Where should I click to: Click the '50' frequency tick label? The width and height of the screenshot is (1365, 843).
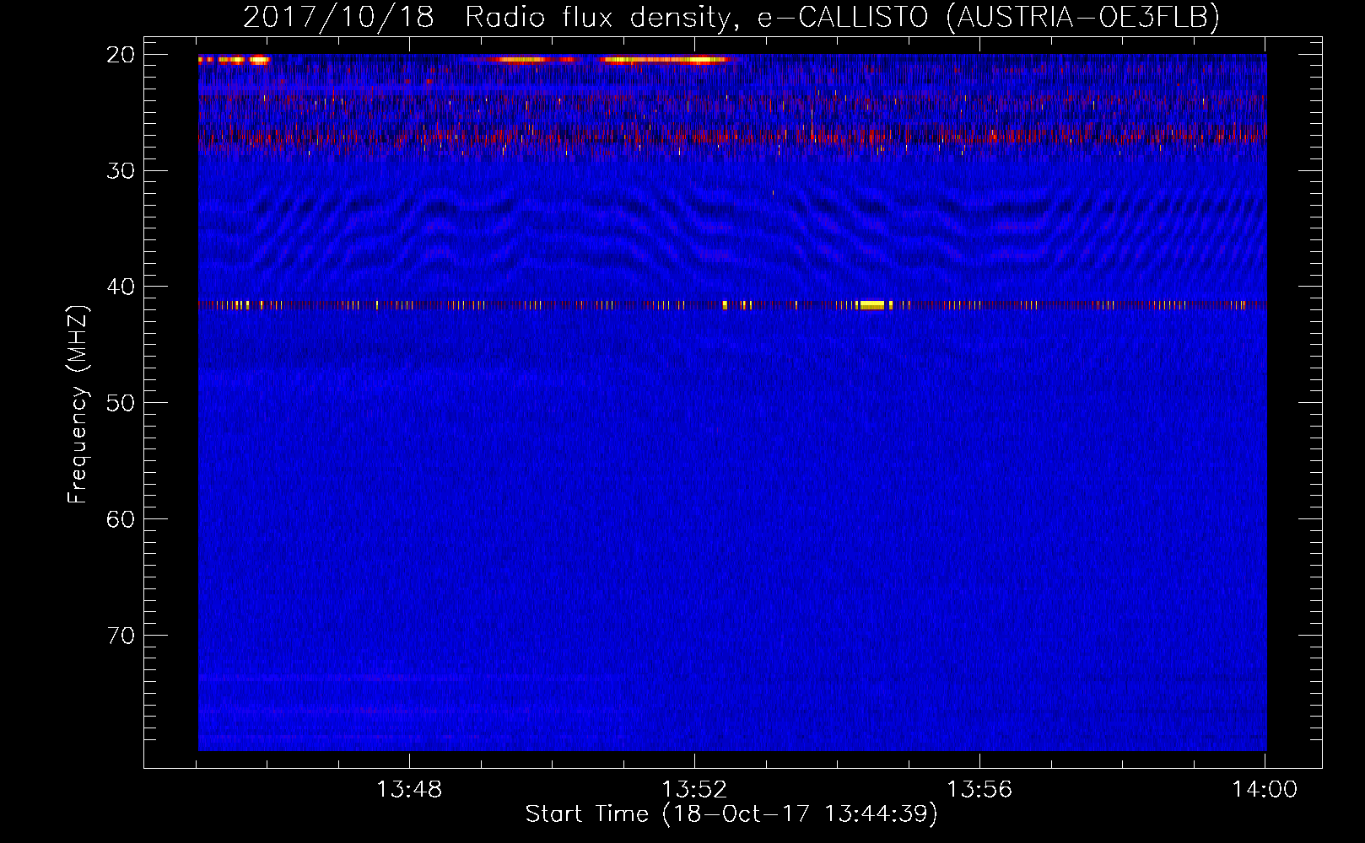(x=121, y=403)
